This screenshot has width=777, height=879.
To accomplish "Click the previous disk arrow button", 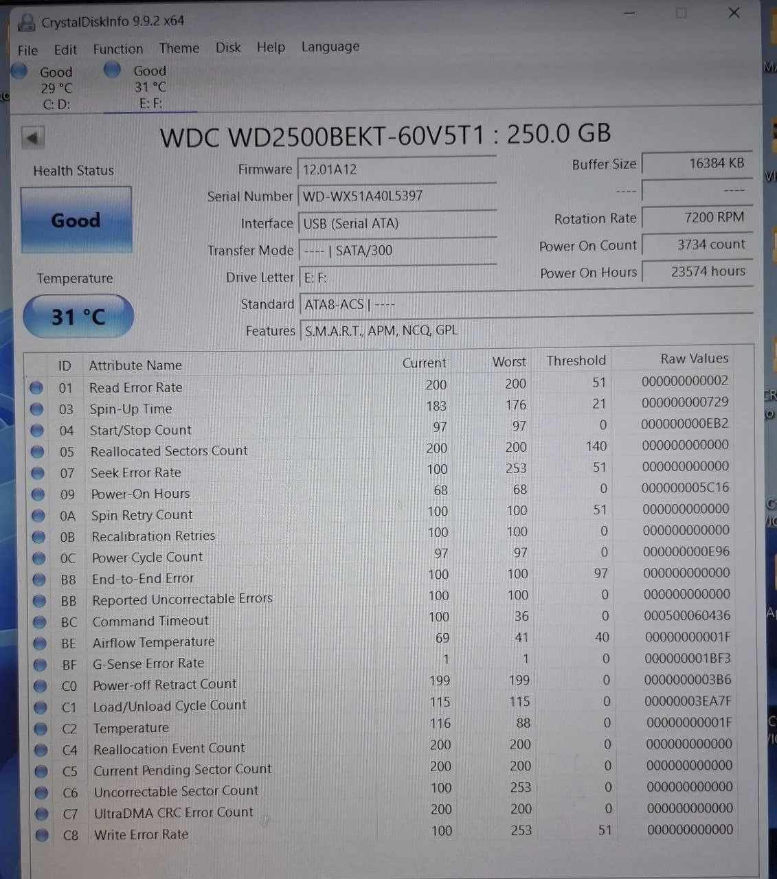I will pyautogui.click(x=32, y=137).
